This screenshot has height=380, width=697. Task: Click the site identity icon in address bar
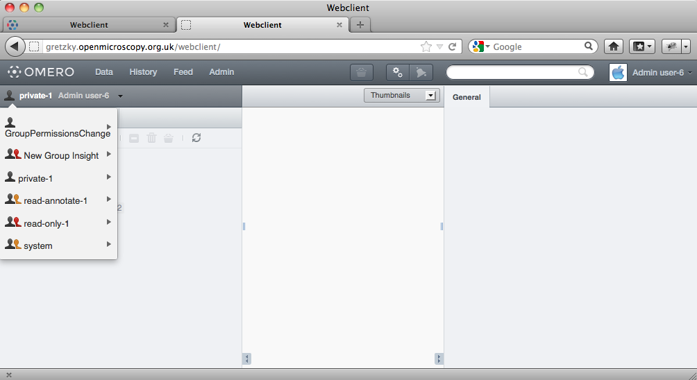point(34,46)
